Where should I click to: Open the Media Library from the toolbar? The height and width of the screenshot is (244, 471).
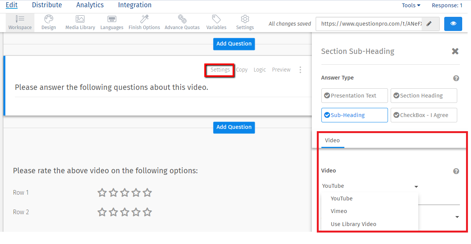[80, 22]
